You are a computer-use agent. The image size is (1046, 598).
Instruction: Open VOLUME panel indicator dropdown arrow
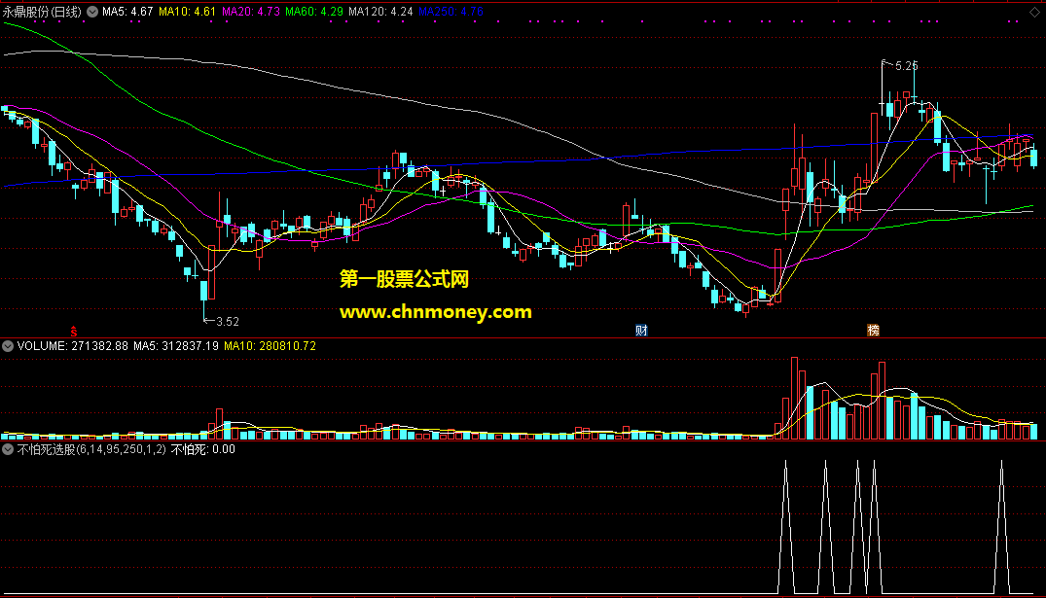[8, 346]
